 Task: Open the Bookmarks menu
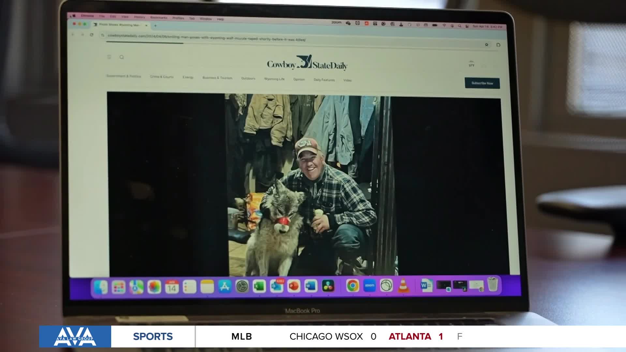(x=159, y=17)
